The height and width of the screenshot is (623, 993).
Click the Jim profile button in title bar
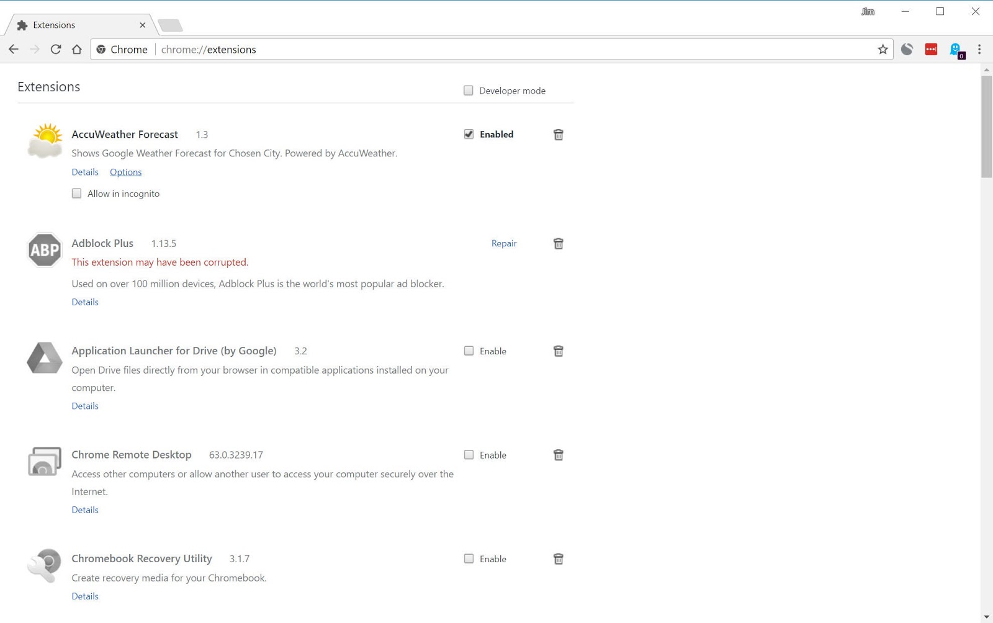(x=868, y=12)
